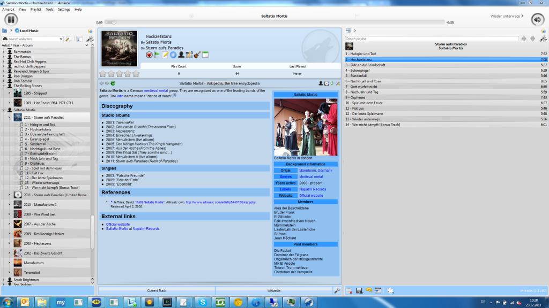This screenshot has width=549, height=308.
Task: Collapse the Saltatio Mortis artist node
Action: pyautogui.click(x=4, y=110)
